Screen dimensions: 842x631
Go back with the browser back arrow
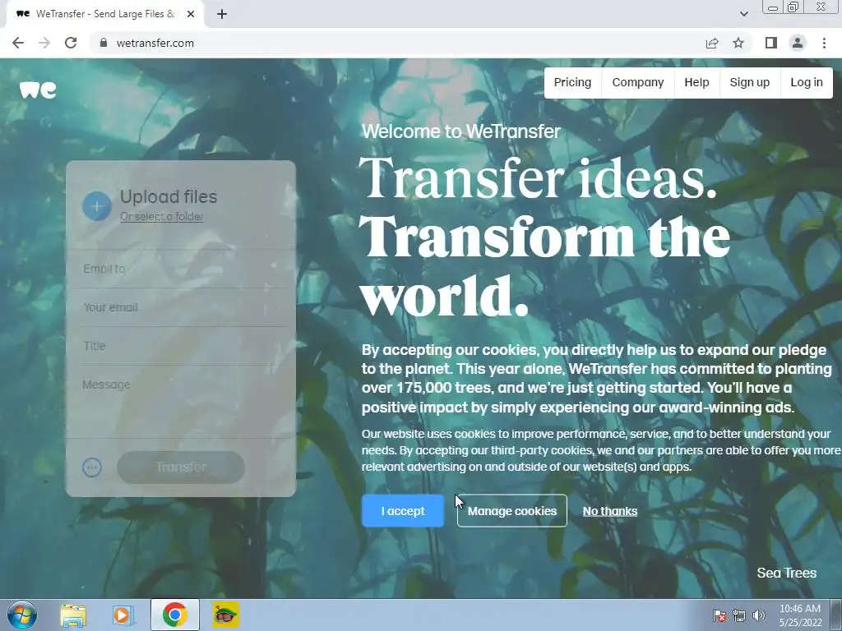coord(18,43)
